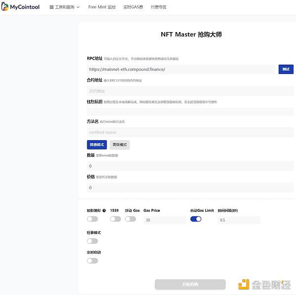Open the Free Mint 监控 page
The image size is (296, 295).
pyautogui.click(x=102, y=7)
